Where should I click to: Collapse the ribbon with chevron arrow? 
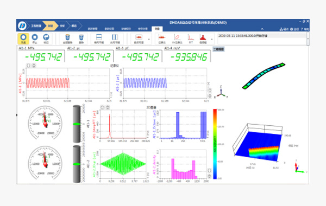tap(262, 29)
